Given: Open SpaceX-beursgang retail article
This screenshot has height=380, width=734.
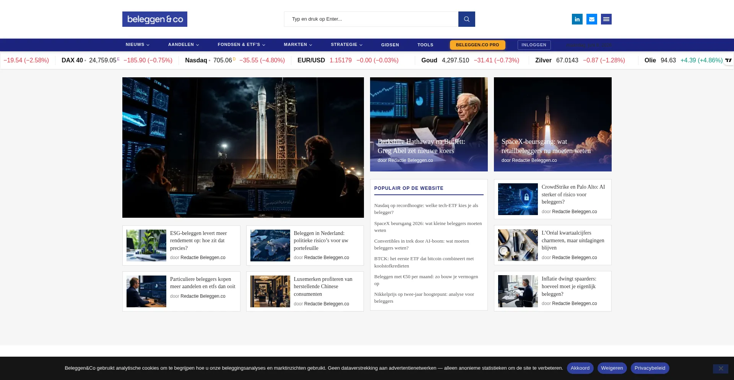Looking at the screenshot, I should [546, 146].
